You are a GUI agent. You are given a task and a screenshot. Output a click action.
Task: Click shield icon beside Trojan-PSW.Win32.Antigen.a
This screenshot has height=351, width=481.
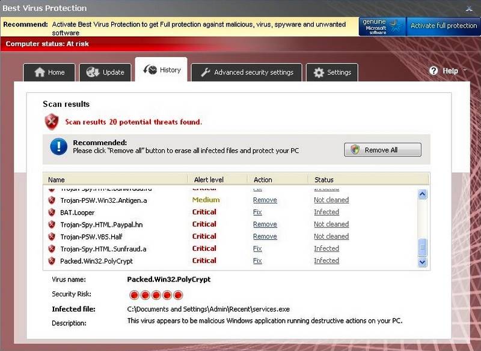pyautogui.click(x=52, y=200)
